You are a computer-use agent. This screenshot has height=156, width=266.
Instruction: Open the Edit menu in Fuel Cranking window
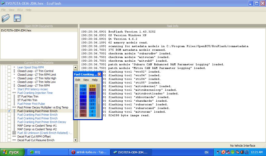coord(78,80)
